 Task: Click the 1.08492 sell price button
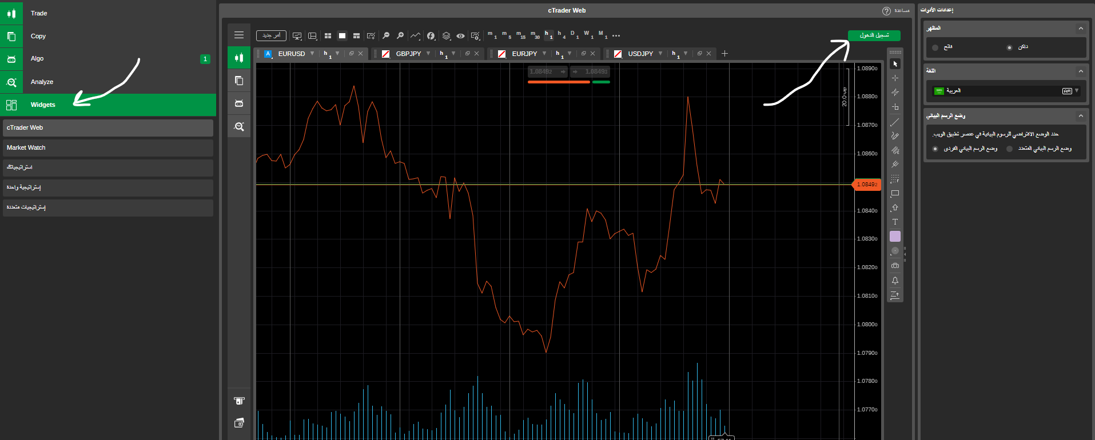point(547,71)
